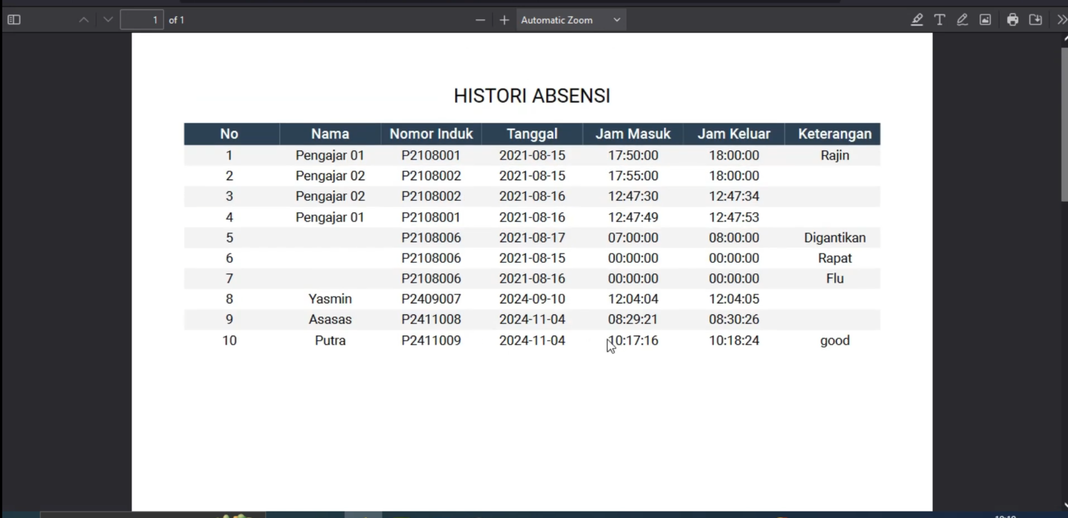Click the 08:30:26 Jam Keluar cell
This screenshot has width=1068, height=518.
point(734,320)
